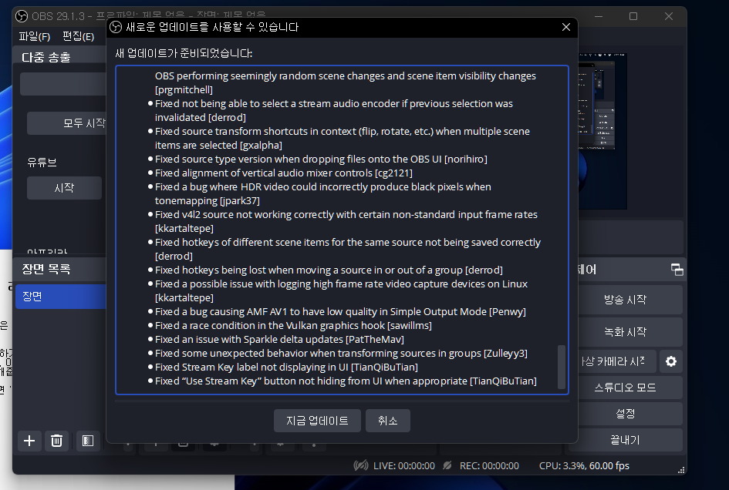729x490 pixels.
Task: Click the empty field above 모두 시작
Action: tap(63, 84)
